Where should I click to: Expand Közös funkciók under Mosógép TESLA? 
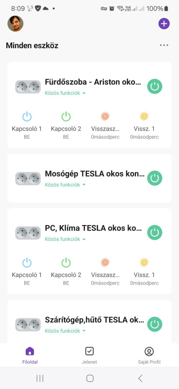point(65,185)
